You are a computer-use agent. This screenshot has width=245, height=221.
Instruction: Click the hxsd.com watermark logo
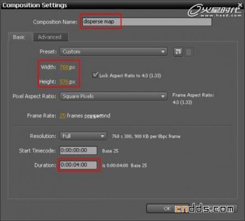[x=215, y=10]
